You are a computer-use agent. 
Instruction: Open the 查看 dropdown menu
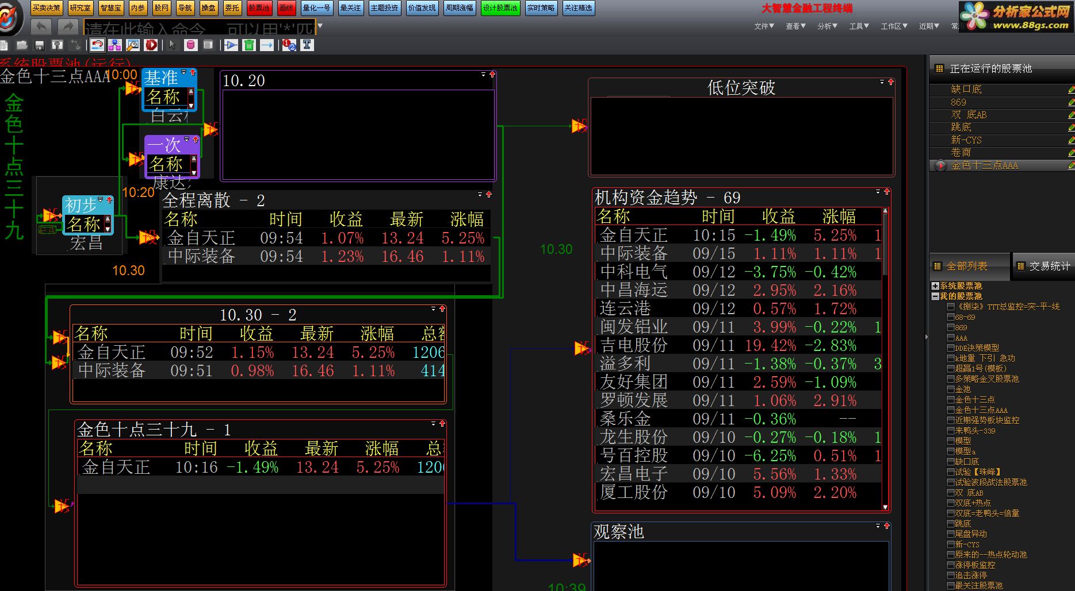point(796,26)
